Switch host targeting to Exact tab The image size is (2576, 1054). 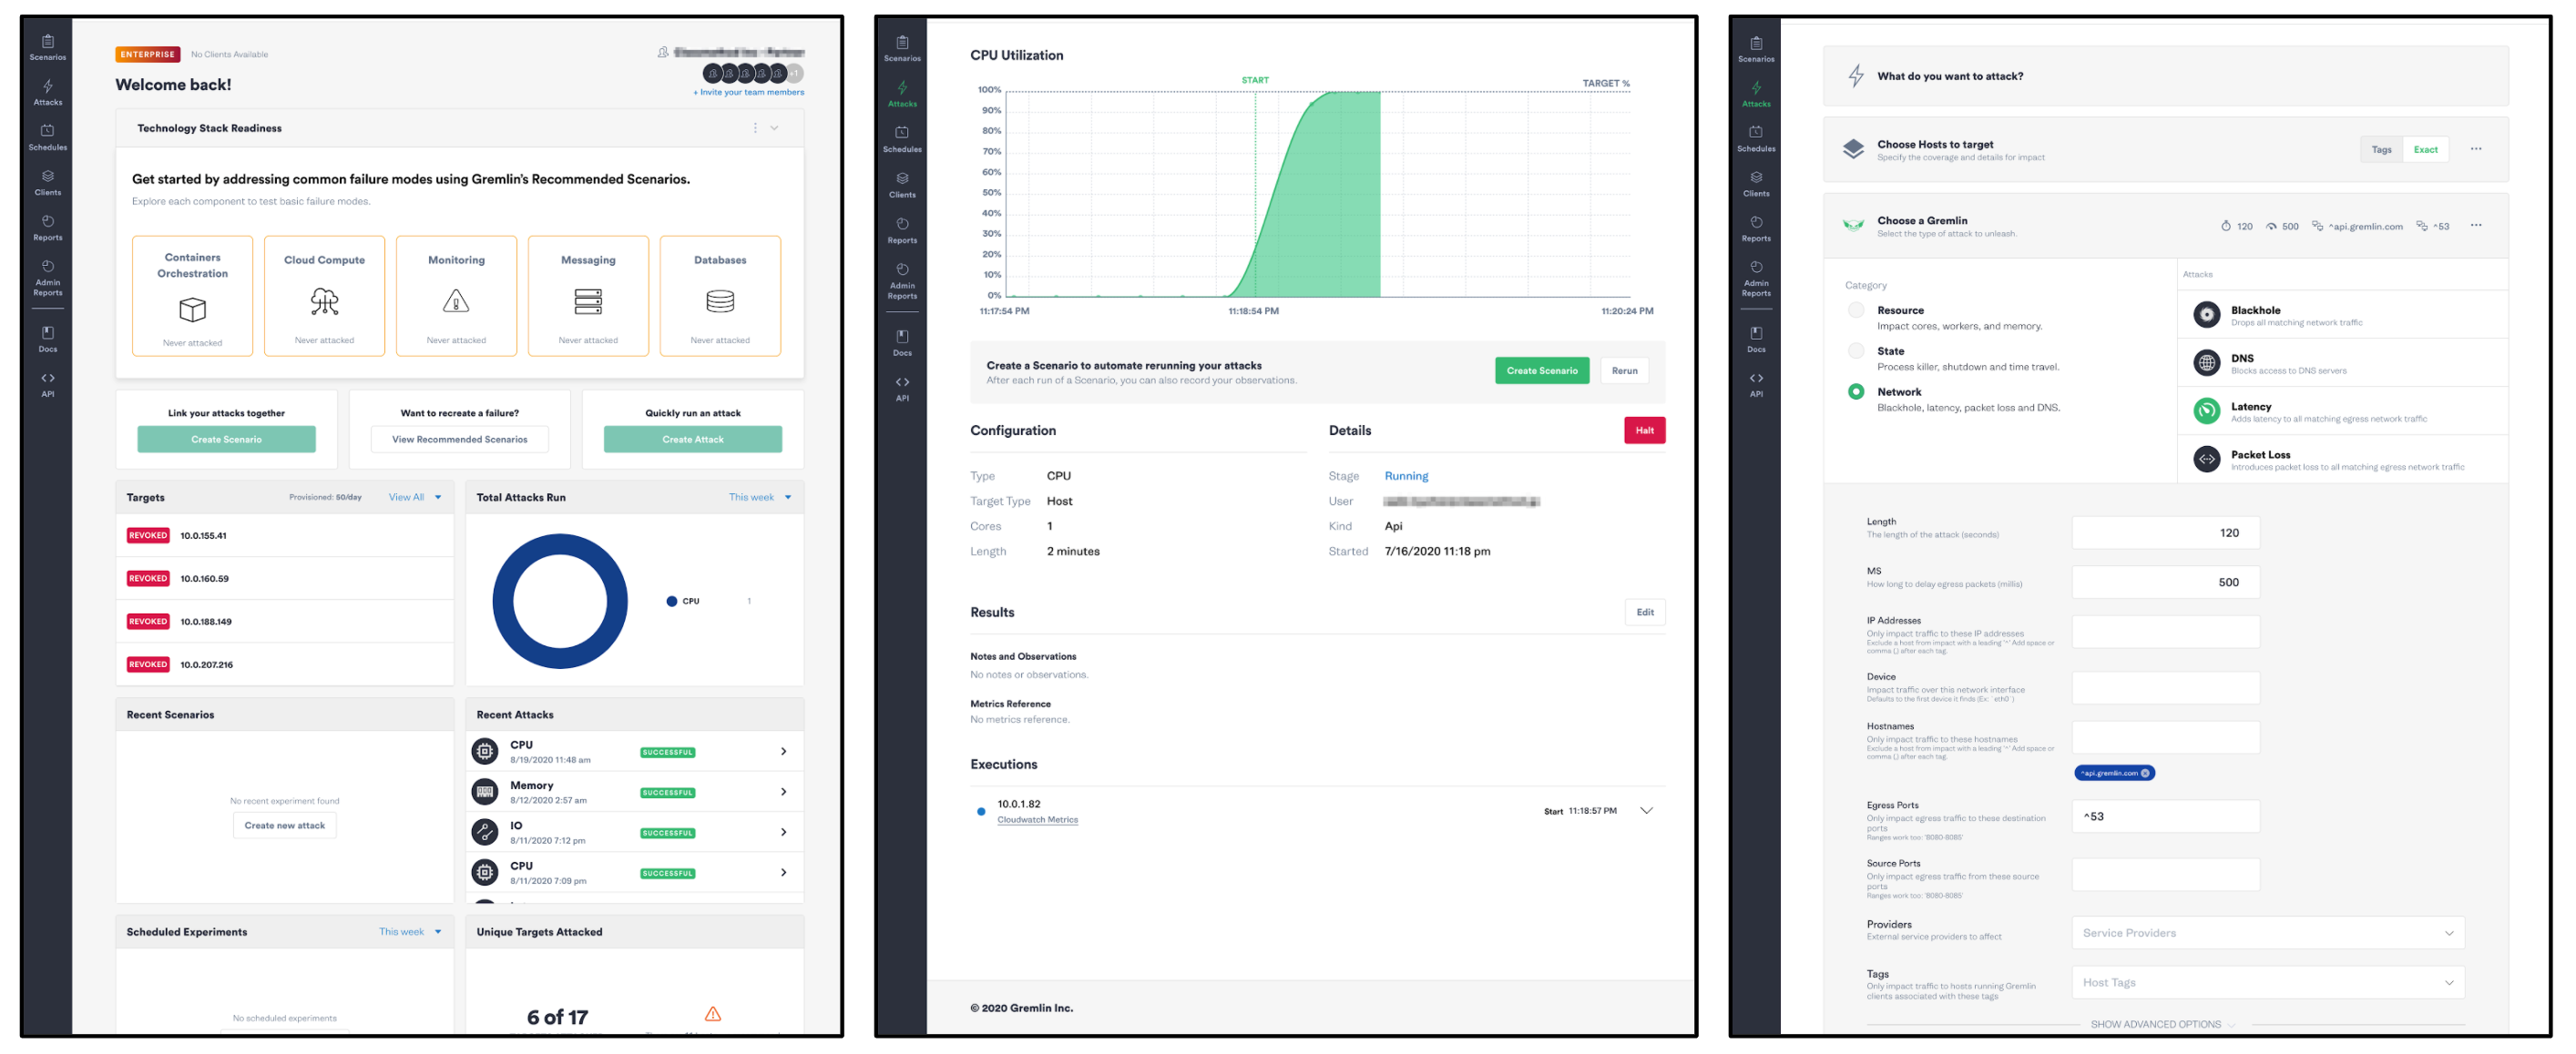2425,150
